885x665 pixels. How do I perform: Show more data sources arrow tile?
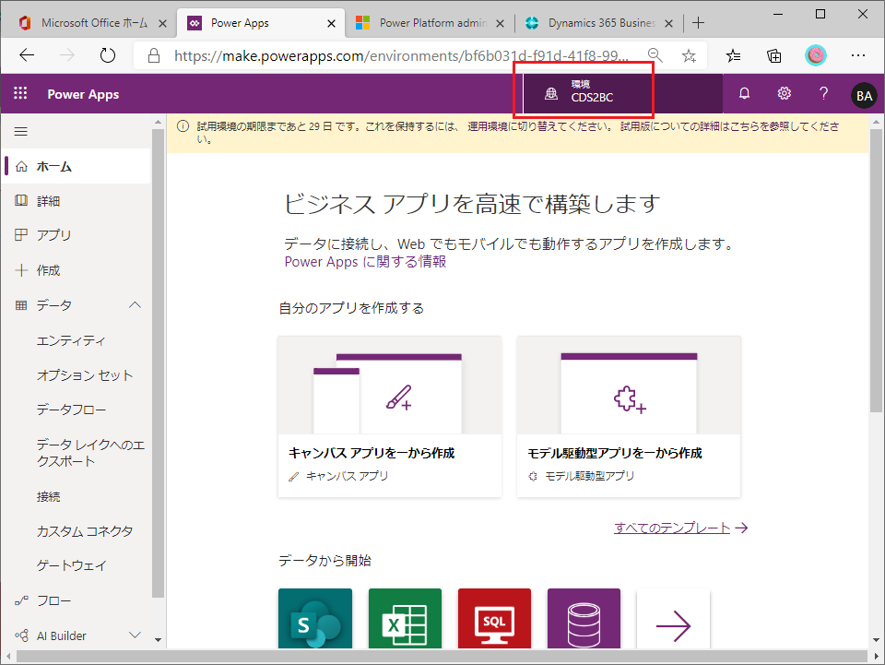coord(673,619)
